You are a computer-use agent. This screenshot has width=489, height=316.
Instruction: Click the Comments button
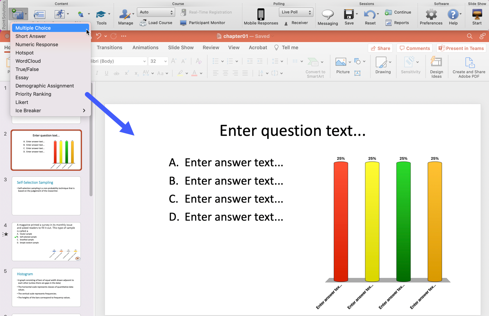(414, 48)
